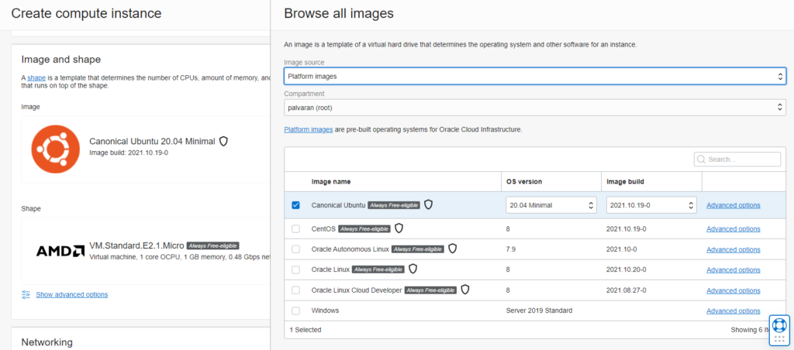794x350 pixels.
Task: Uncheck the Canonical Ubuntu checkbox
Action: click(295, 205)
